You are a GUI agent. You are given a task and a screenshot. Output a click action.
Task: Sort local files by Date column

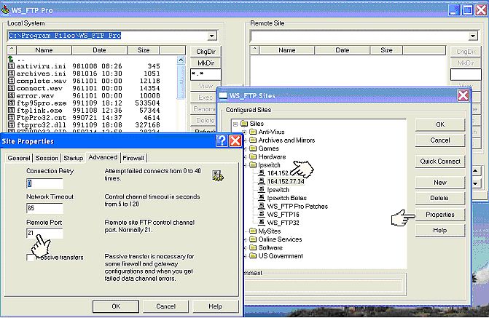click(x=99, y=50)
